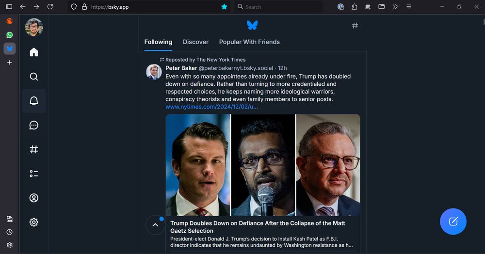Screen dimensions: 485x254
Task: Switch to the Discover tab
Action: (x=195, y=42)
